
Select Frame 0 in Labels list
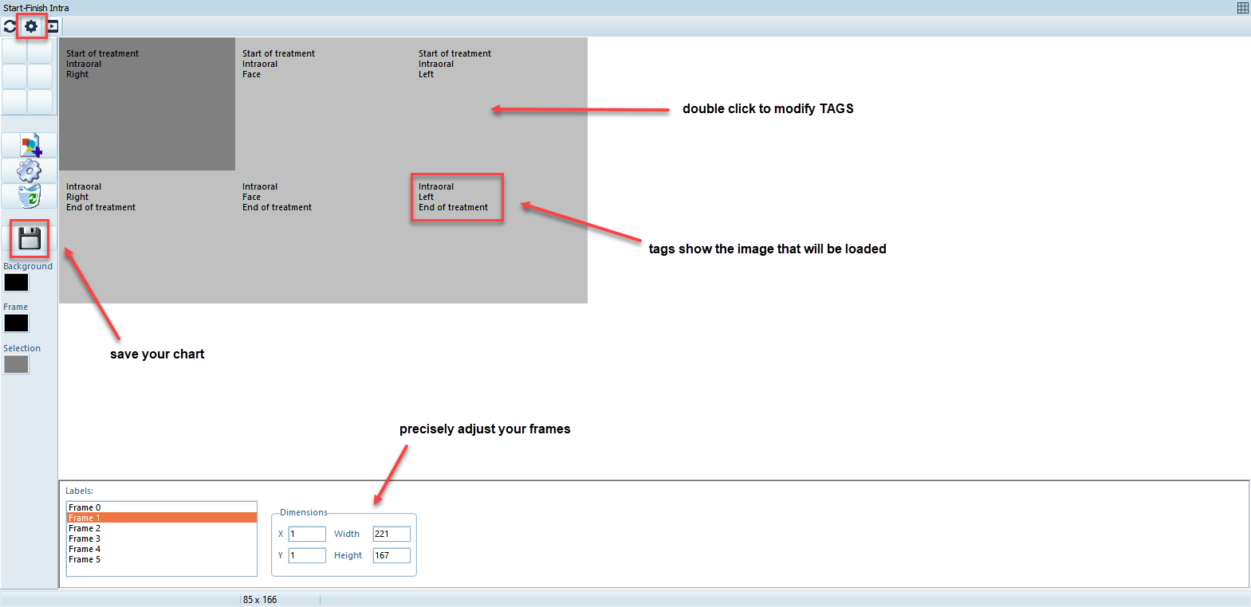point(85,507)
